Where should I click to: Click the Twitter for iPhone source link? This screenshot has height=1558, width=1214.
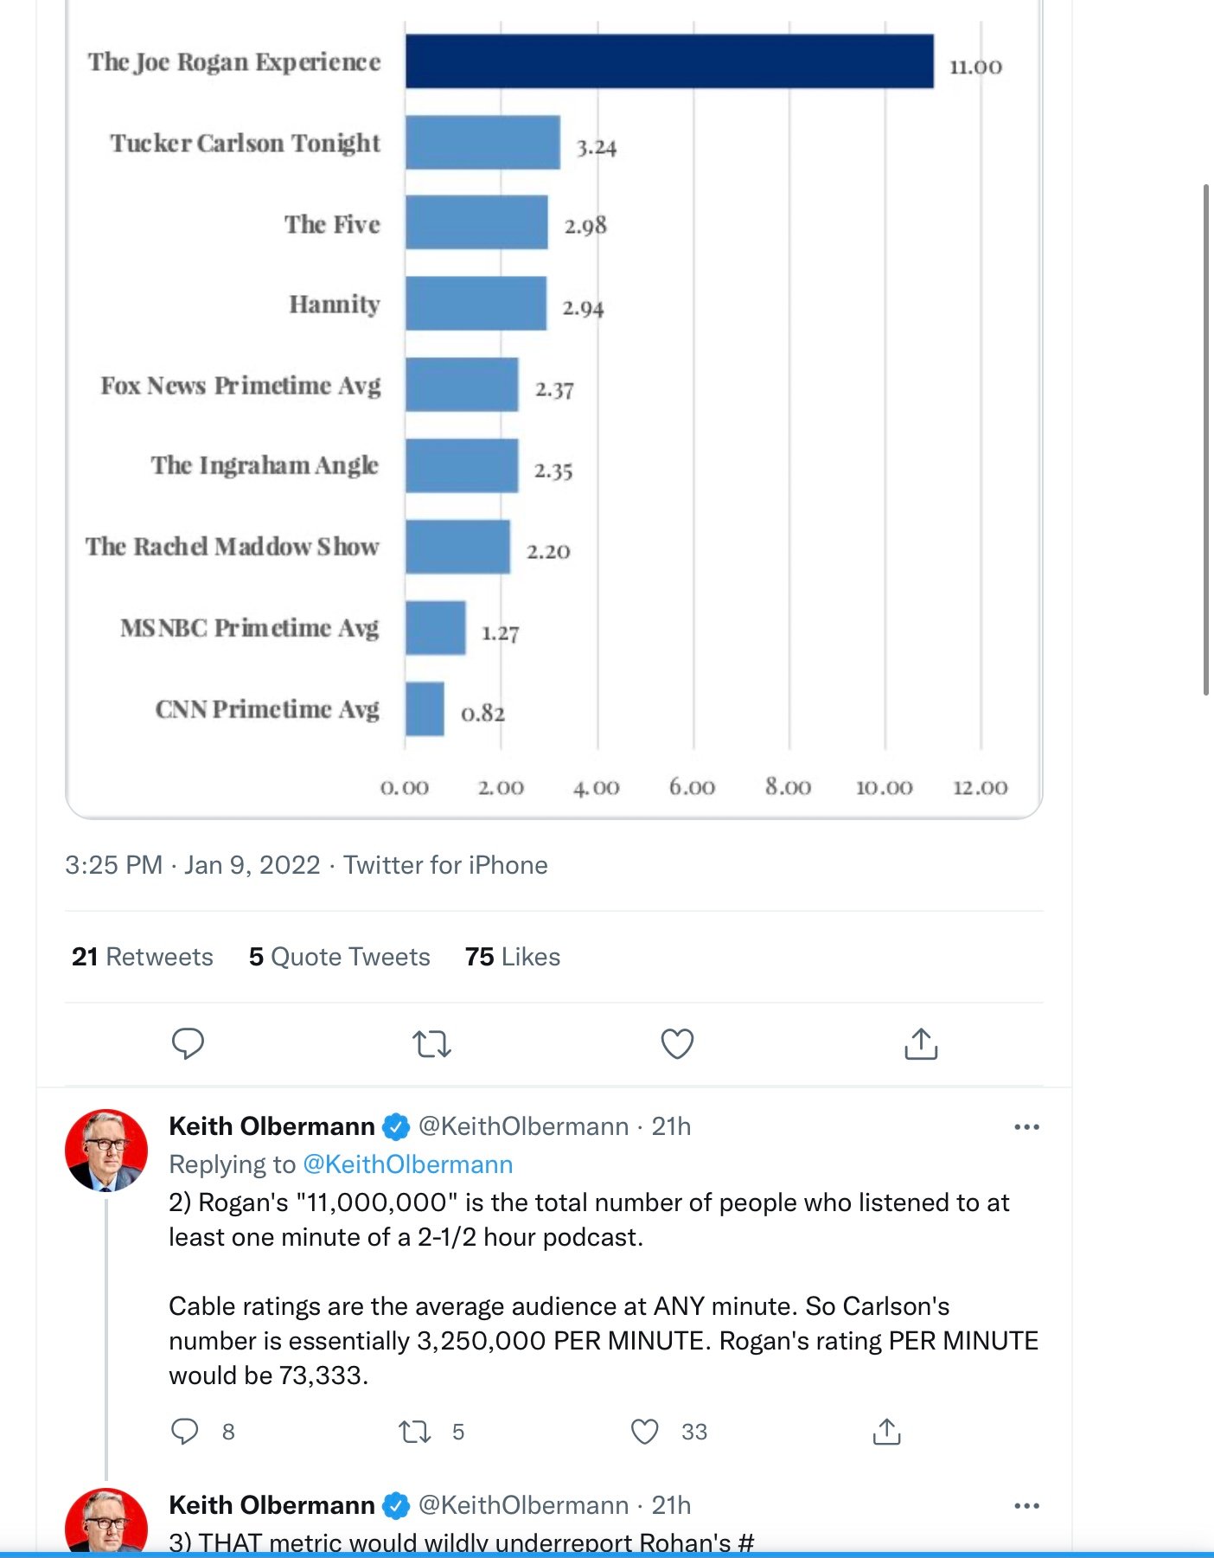point(445,865)
